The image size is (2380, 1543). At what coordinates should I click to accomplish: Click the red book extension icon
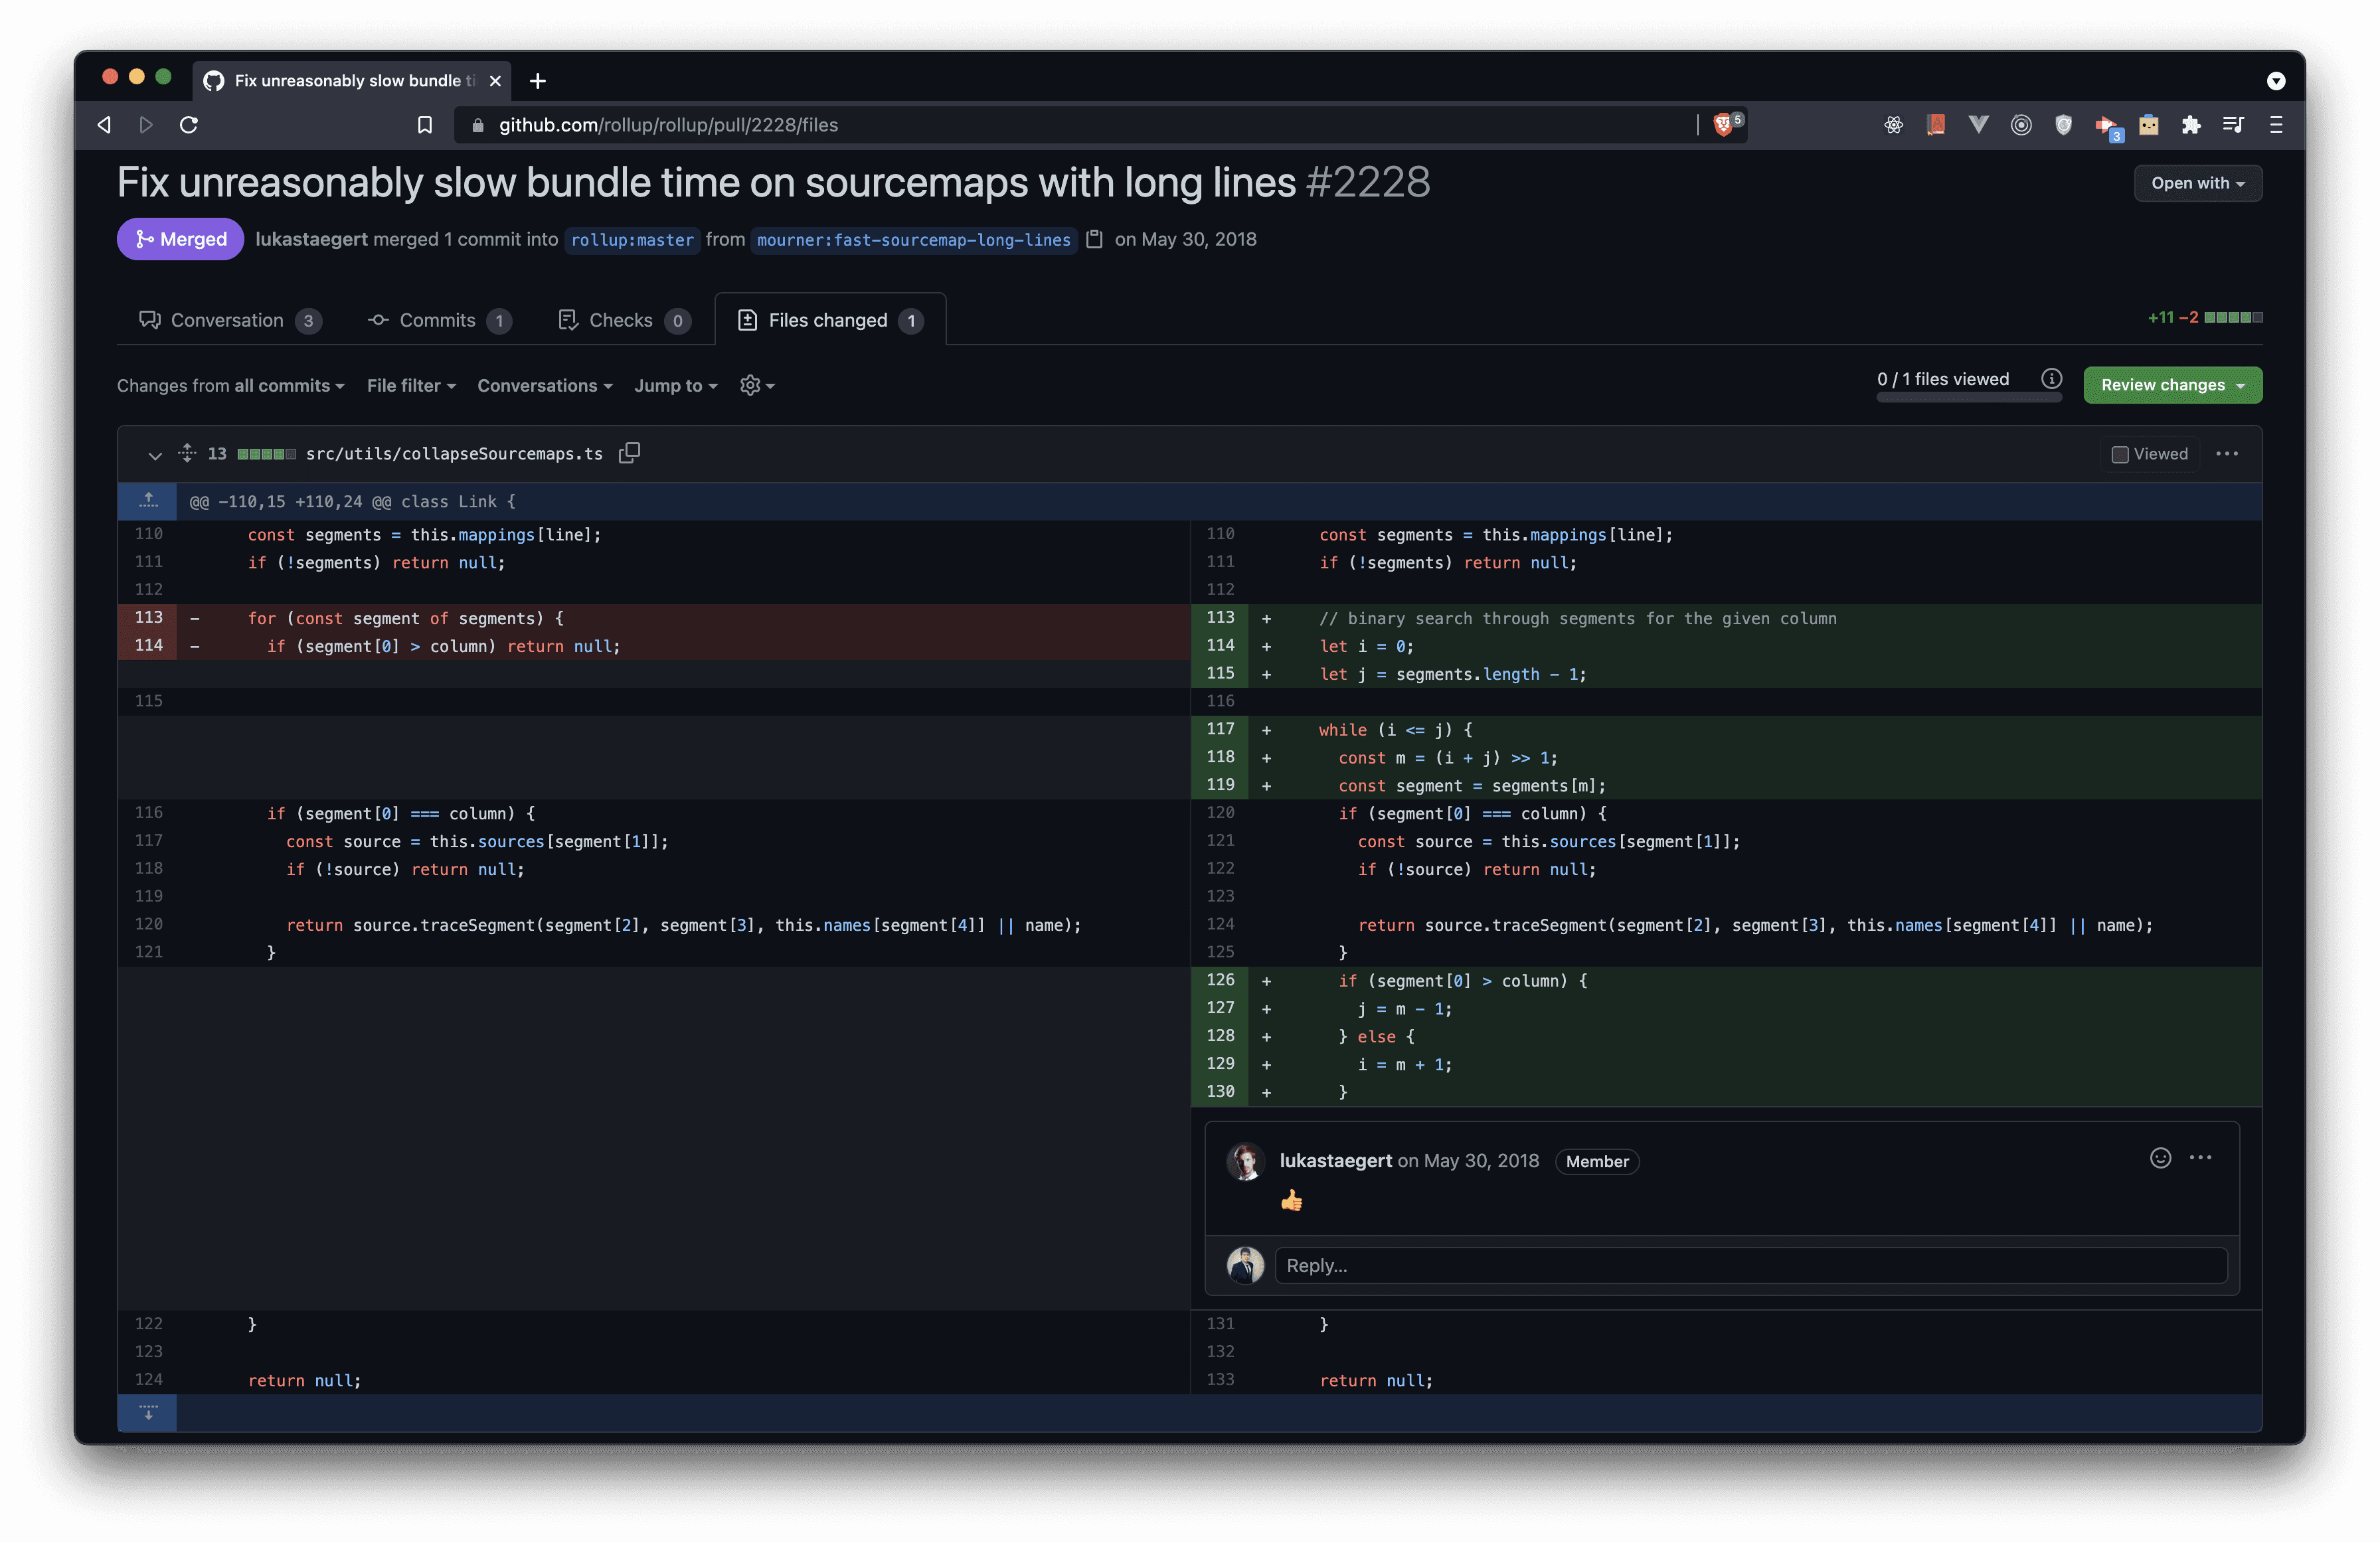[x=1936, y=125]
